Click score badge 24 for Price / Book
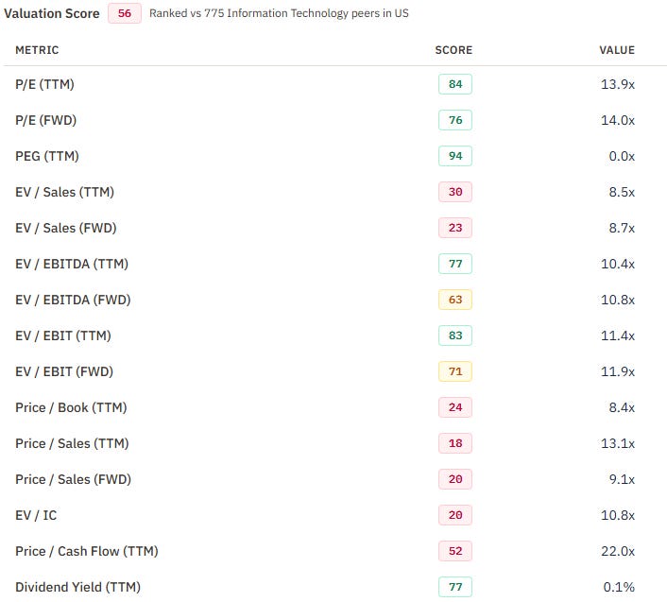Image resolution: width=667 pixels, height=602 pixels. [x=455, y=407]
